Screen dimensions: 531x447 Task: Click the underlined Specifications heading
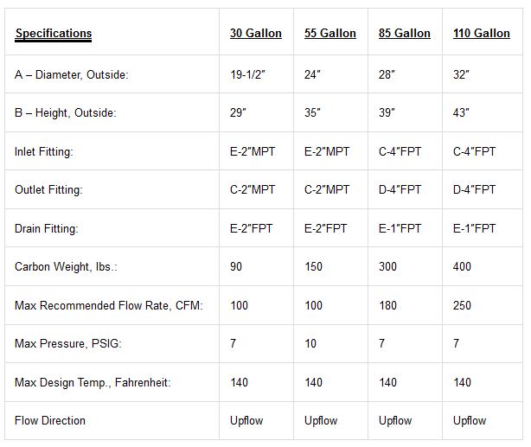coord(53,34)
